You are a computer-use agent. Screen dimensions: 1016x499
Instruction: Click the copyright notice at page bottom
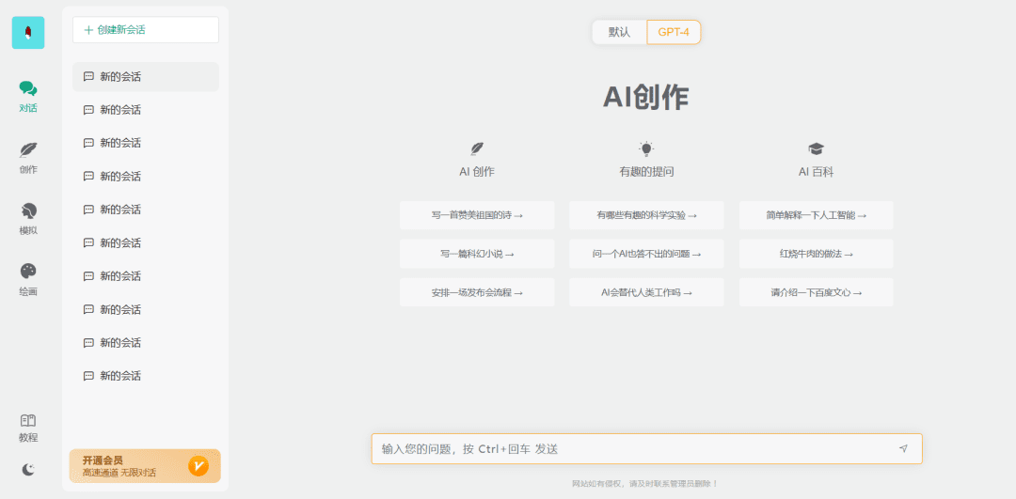pos(646,483)
